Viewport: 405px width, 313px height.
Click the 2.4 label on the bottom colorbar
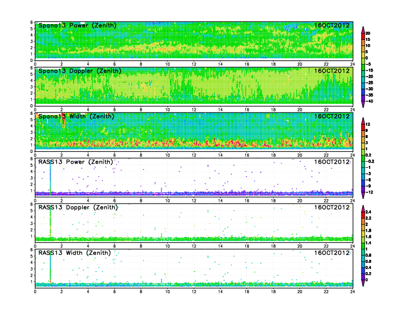click(375, 211)
